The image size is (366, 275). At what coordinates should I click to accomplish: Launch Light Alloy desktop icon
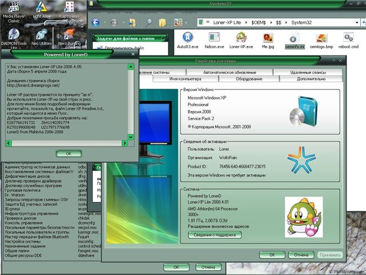(x=42, y=10)
